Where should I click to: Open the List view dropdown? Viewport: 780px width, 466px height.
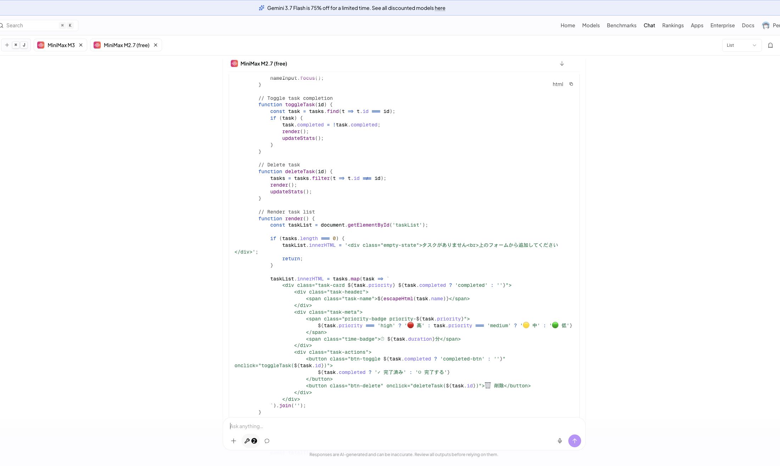[741, 45]
